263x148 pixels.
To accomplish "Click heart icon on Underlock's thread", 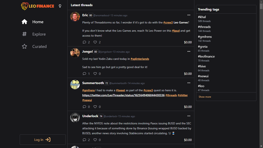I will click(x=95, y=140).
